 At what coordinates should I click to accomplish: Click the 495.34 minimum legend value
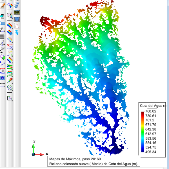151,152
